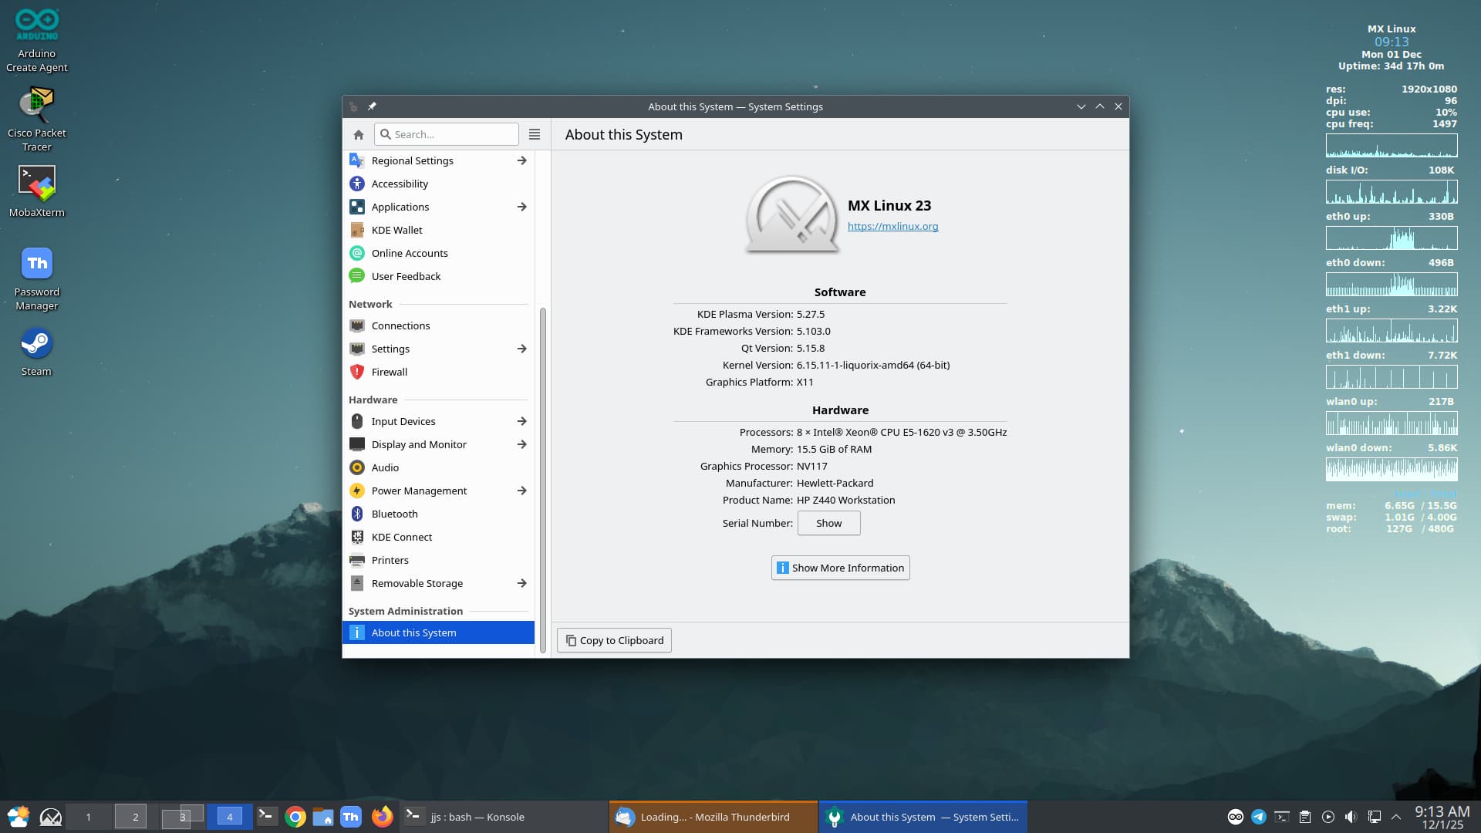Expand the Regional Settings arrow
Screen dimensions: 1481x833
(x=522, y=160)
